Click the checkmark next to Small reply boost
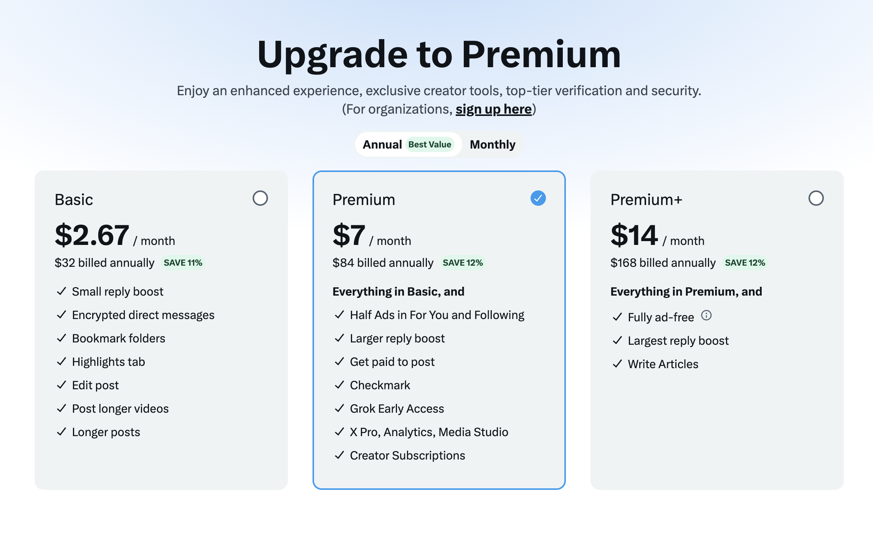Image resolution: width=873 pixels, height=539 pixels. point(61,291)
